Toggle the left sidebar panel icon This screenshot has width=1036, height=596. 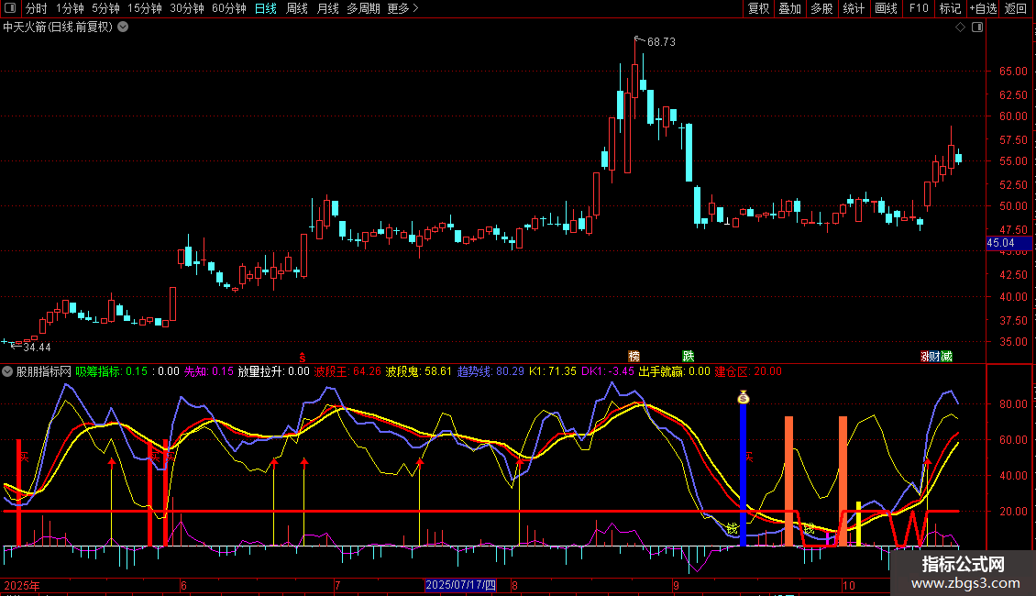pyautogui.click(x=10, y=8)
